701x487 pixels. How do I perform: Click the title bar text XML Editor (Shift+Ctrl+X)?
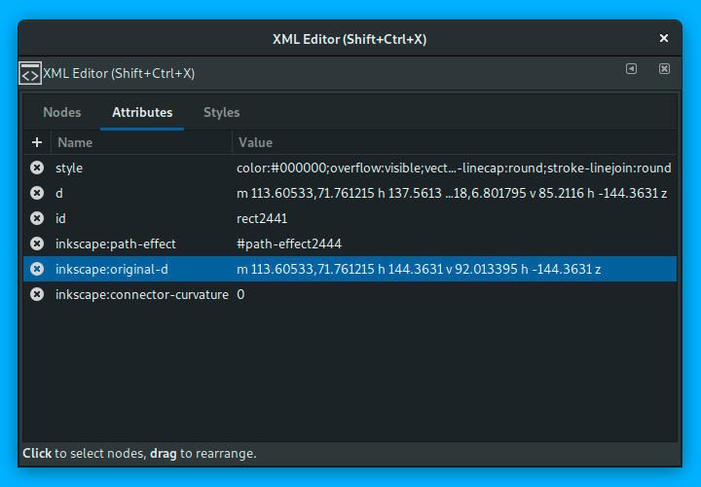(350, 39)
